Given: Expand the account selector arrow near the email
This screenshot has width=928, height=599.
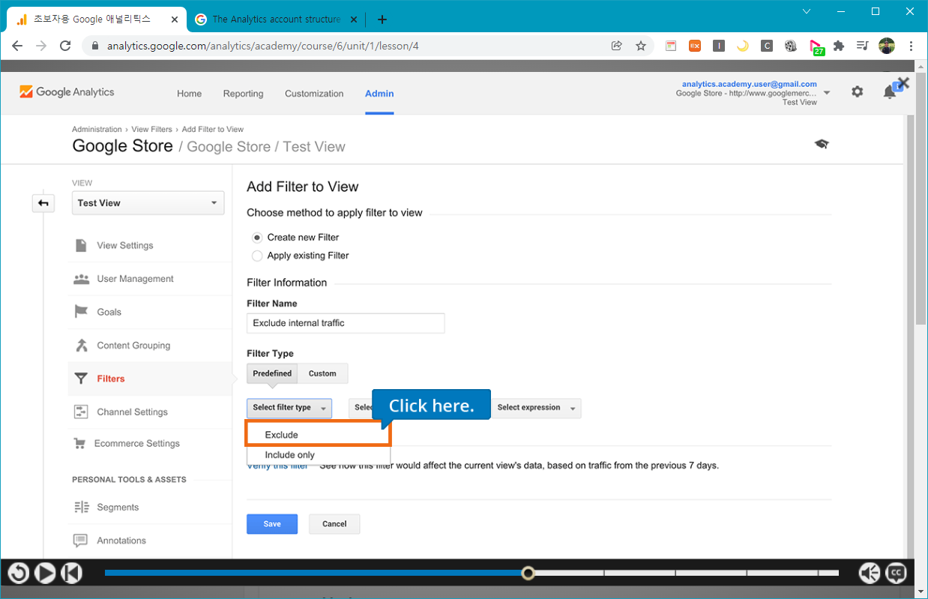Looking at the screenshot, I should 827,93.
